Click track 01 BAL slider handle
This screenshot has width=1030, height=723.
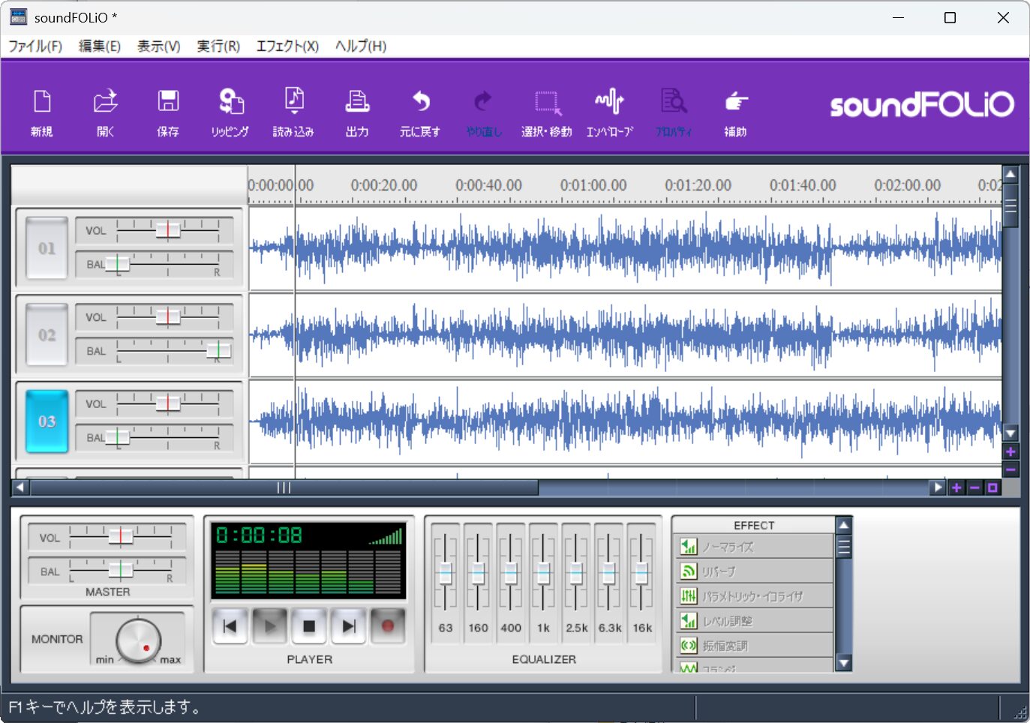point(118,264)
